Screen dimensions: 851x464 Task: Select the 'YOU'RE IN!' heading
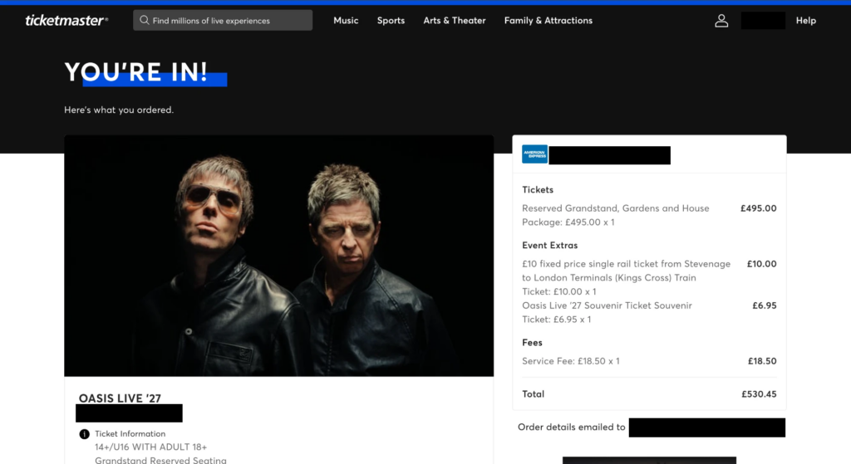pyautogui.click(x=135, y=72)
